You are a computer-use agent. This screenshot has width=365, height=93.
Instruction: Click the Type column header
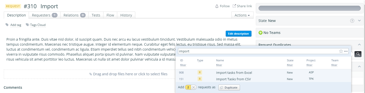click(x=200, y=60)
